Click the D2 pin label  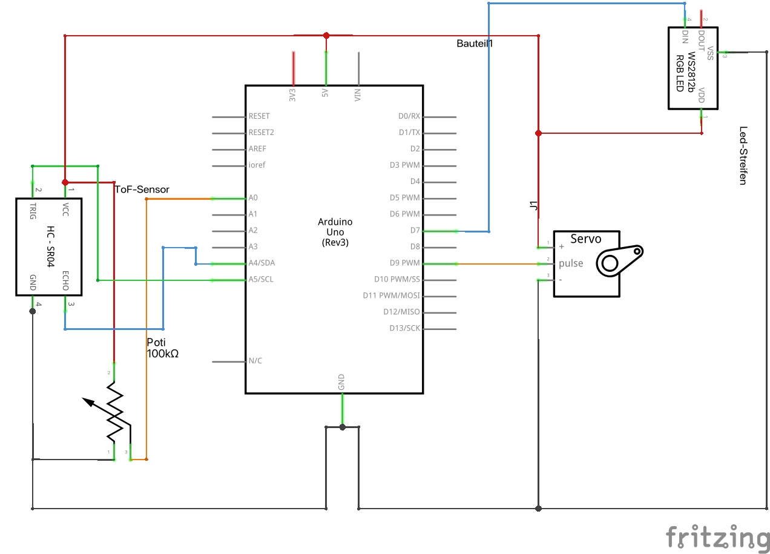click(415, 148)
